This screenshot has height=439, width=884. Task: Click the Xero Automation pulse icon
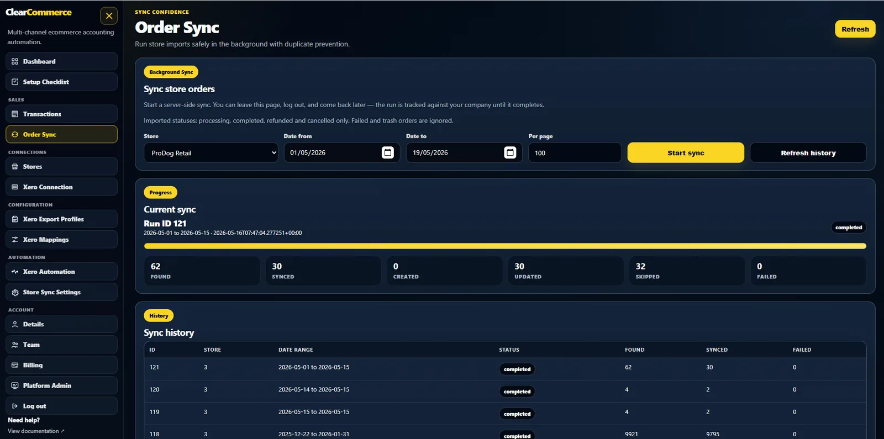click(x=15, y=272)
